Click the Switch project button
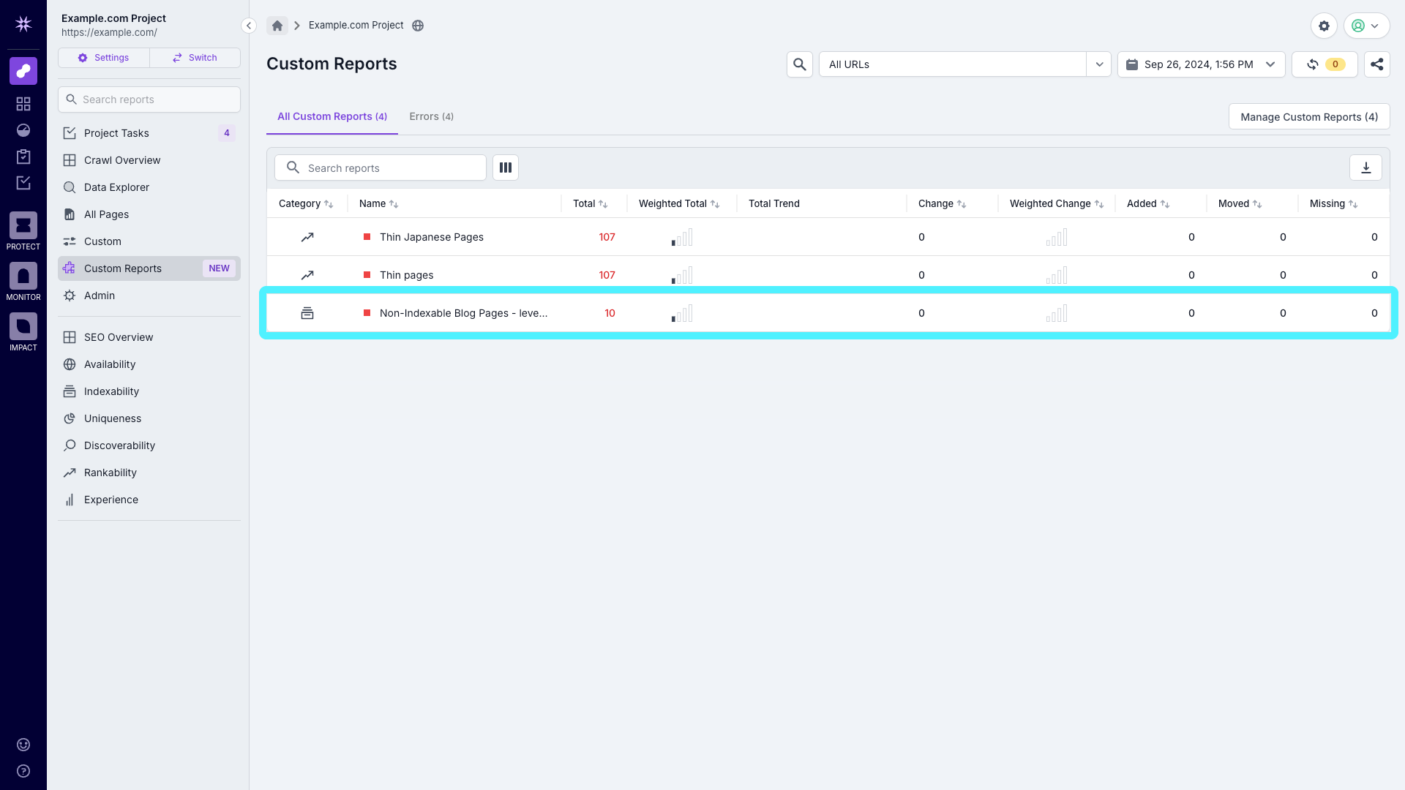Viewport: 1405px width, 790px height. (x=194, y=58)
